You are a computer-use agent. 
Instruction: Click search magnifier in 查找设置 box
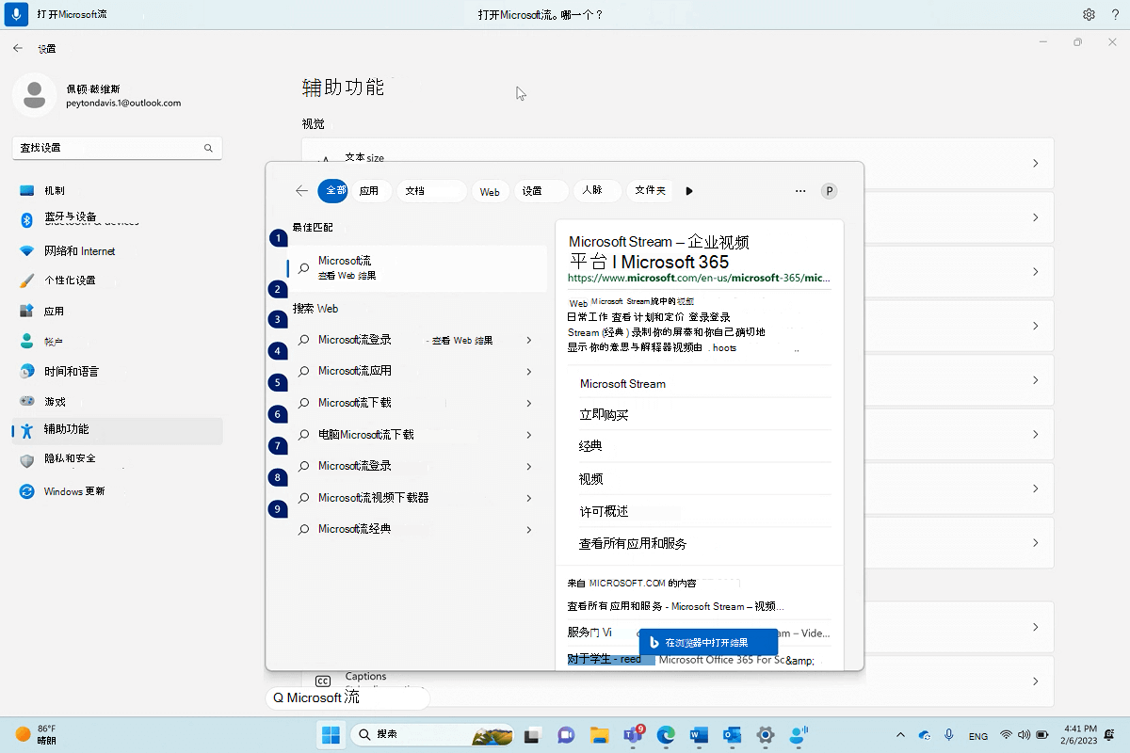(208, 148)
